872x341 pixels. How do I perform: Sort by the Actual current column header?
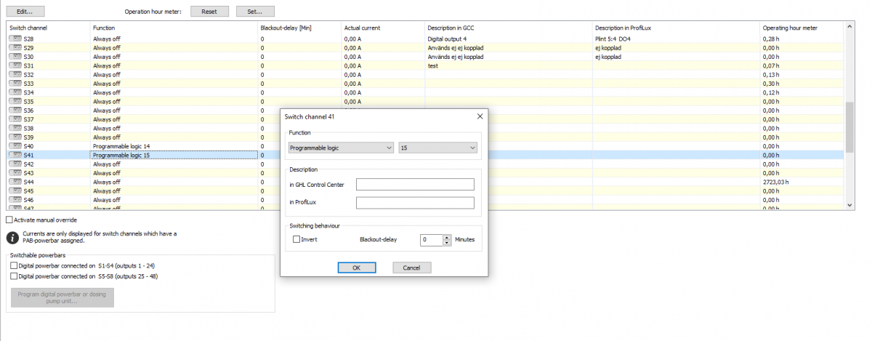[x=383, y=28]
